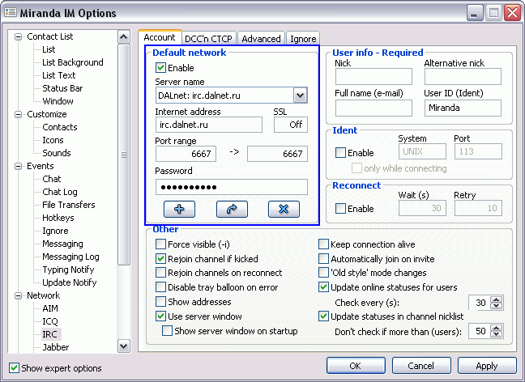Collapse the Contact List tree node

(x=18, y=36)
